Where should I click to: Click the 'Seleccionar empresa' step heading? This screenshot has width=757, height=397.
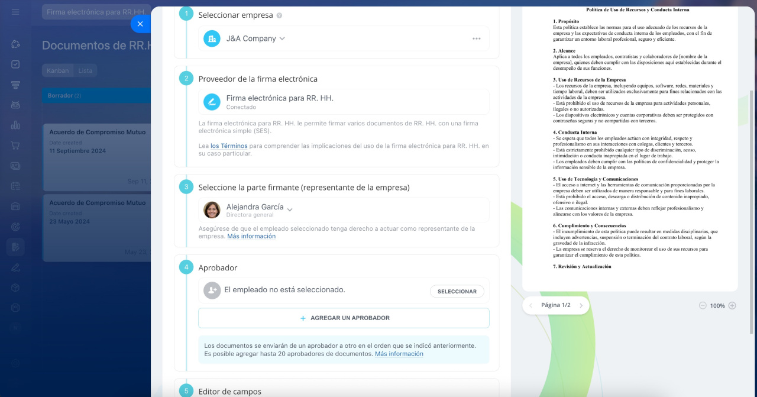[236, 15]
